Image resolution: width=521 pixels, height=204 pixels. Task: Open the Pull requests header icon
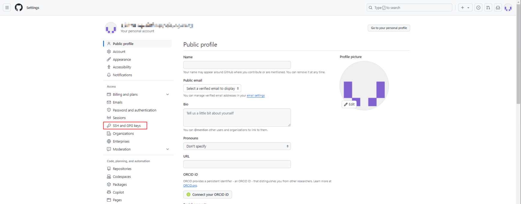tap(488, 7)
